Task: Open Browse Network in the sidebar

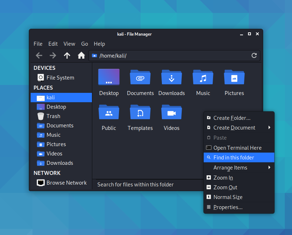Action: [x=61, y=183]
